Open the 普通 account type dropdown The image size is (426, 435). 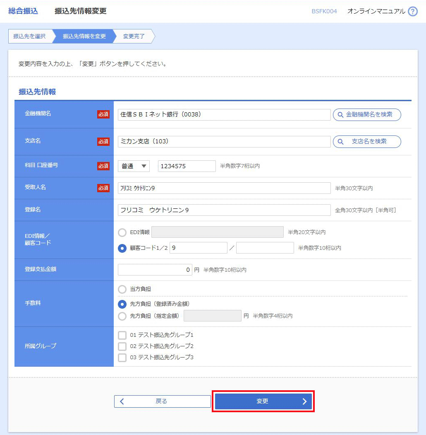click(x=134, y=166)
